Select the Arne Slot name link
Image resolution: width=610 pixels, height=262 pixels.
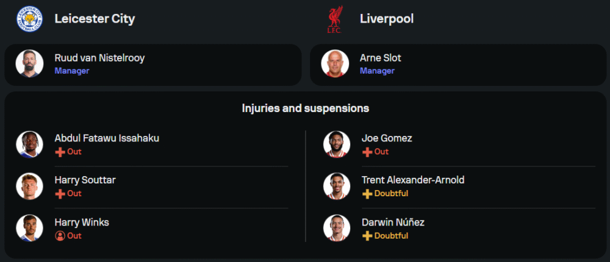pyautogui.click(x=381, y=58)
